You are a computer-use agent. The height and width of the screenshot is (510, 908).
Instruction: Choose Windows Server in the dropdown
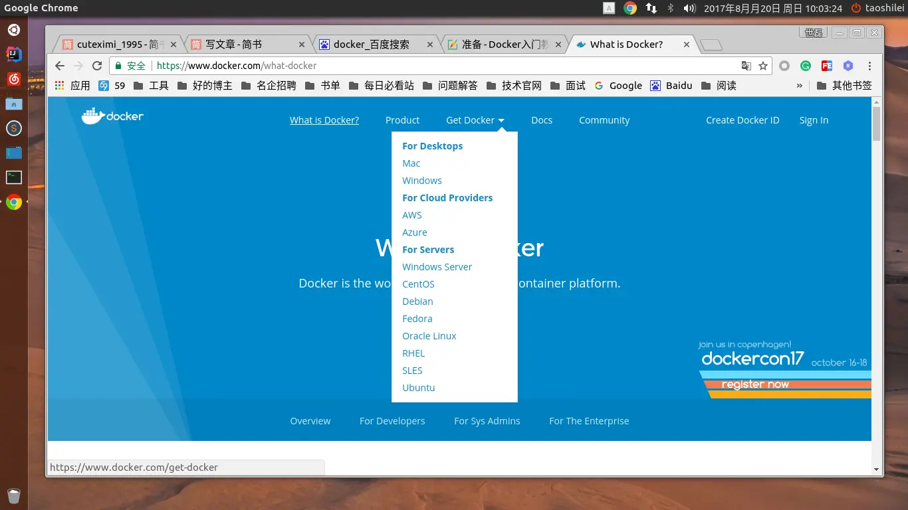[437, 267]
